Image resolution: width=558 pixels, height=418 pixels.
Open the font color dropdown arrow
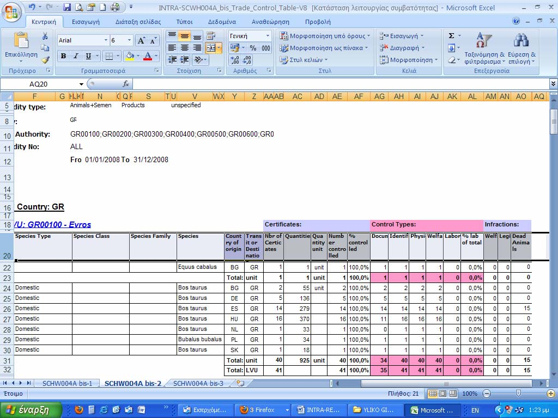[x=156, y=56]
